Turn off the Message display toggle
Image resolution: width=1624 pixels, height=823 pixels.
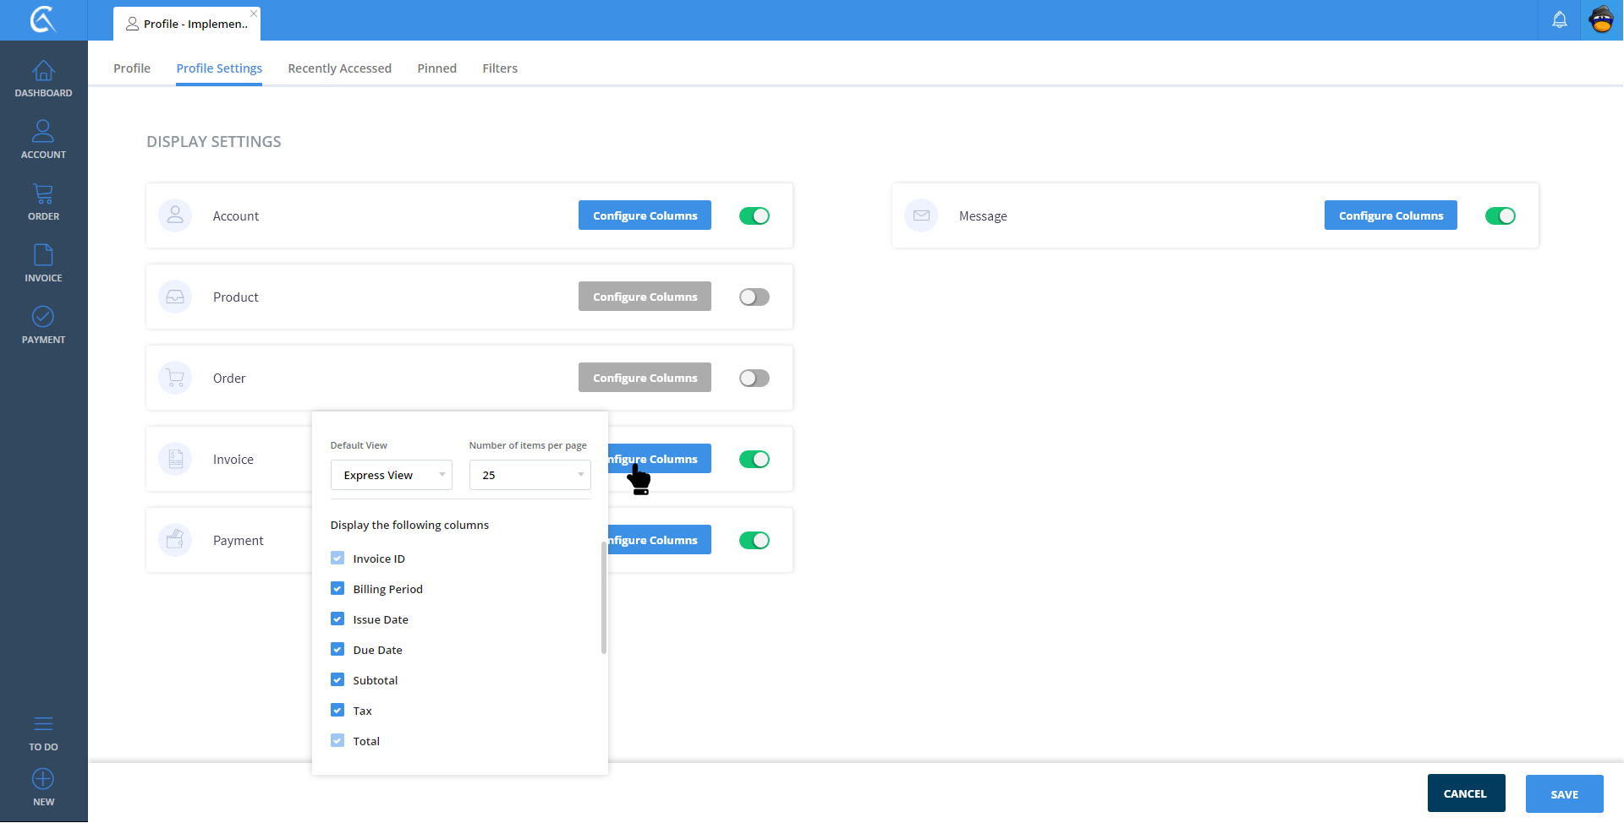[1500, 216]
